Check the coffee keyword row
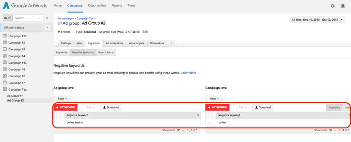 tap(210, 122)
